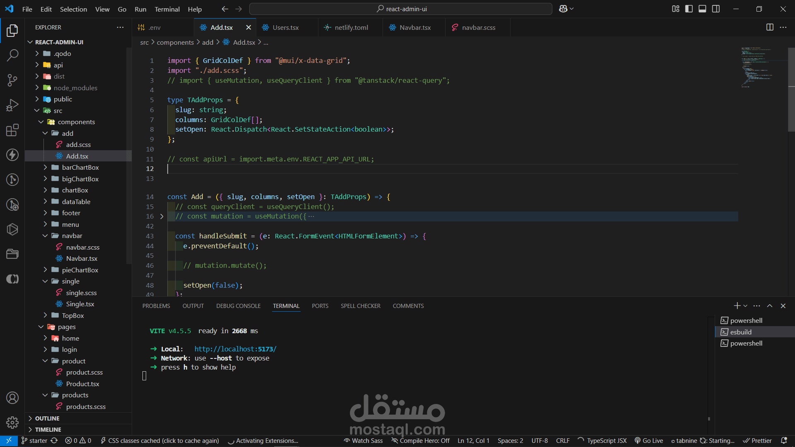795x447 pixels.
Task: Click the notifications bell in status bar
Action: pyautogui.click(x=784, y=441)
